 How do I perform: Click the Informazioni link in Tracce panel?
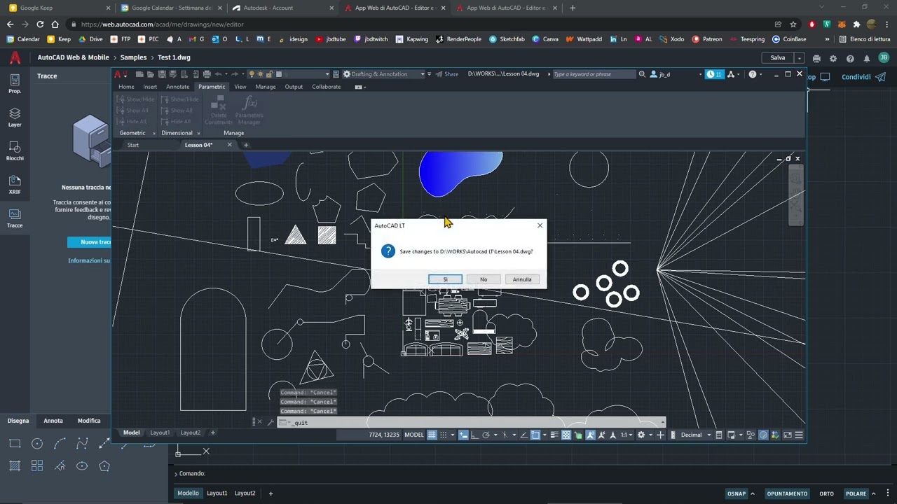pyautogui.click(x=90, y=260)
